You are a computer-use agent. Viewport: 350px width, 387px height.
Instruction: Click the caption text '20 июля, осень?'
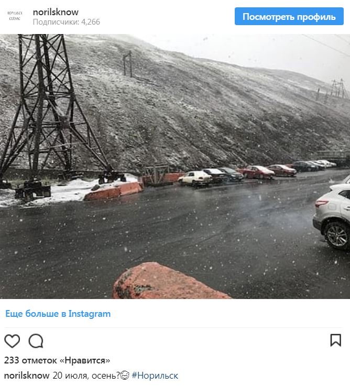[86, 375]
